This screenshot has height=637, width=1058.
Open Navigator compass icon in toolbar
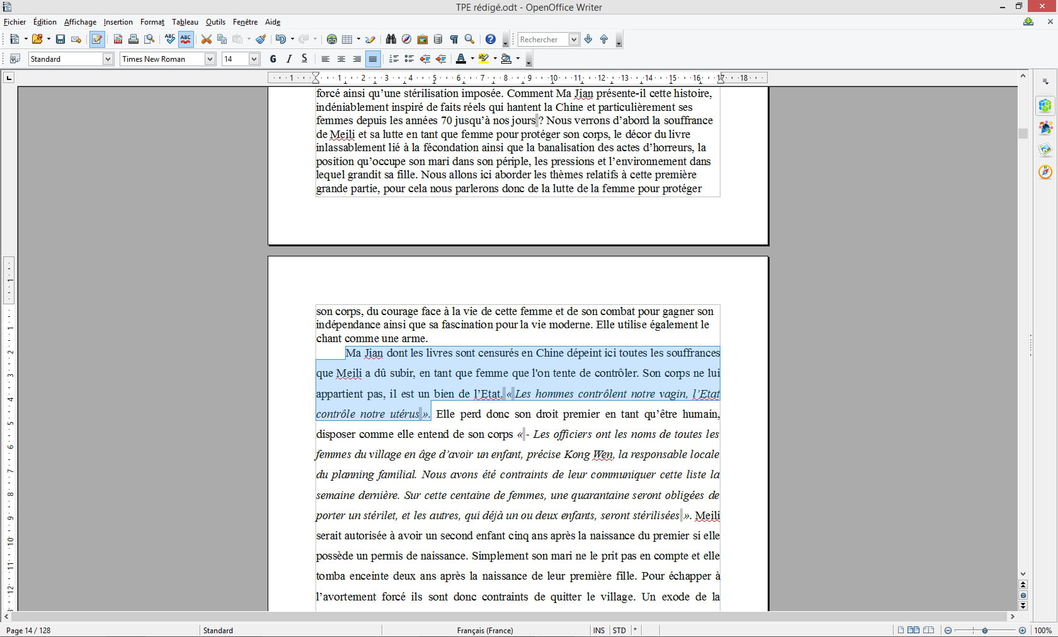(x=407, y=40)
